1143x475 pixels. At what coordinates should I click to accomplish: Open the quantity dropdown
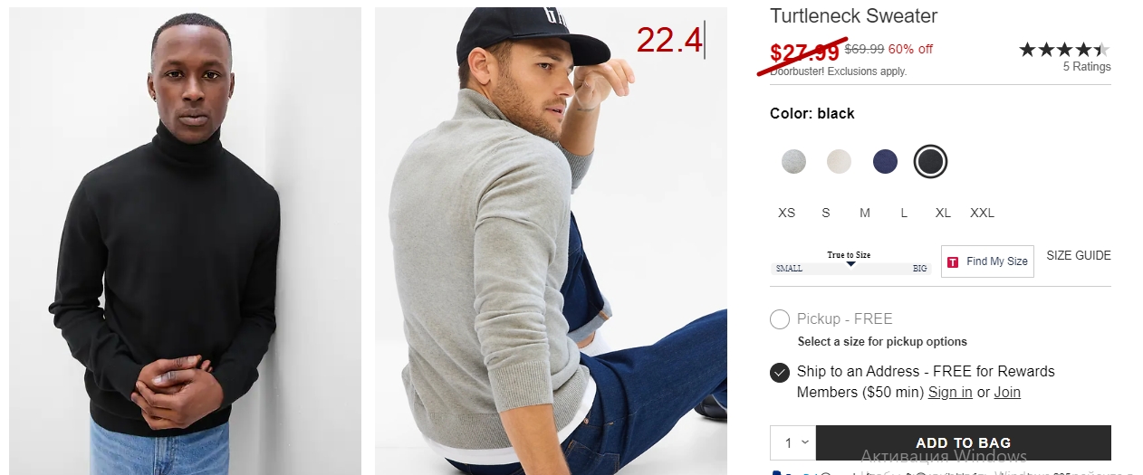click(x=793, y=442)
